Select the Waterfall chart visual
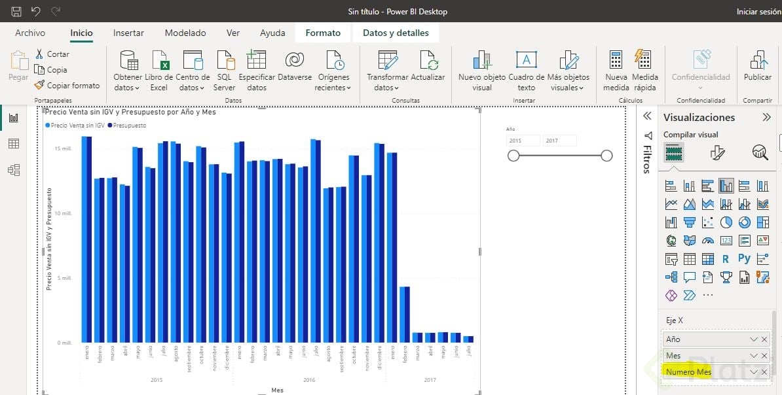782x395 pixels. pos(671,222)
